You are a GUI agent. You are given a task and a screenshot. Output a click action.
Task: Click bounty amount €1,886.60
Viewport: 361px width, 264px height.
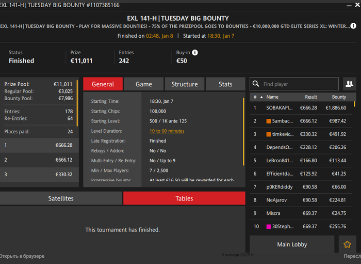click(x=336, y=108)
